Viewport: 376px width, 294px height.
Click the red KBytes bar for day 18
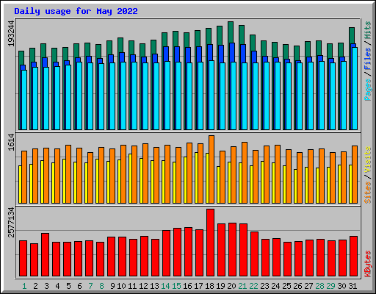click(210, 243)
